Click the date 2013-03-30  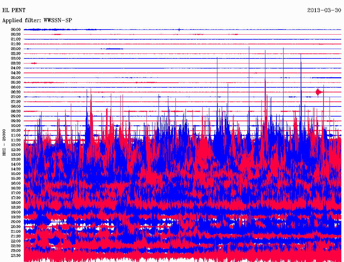324,10
